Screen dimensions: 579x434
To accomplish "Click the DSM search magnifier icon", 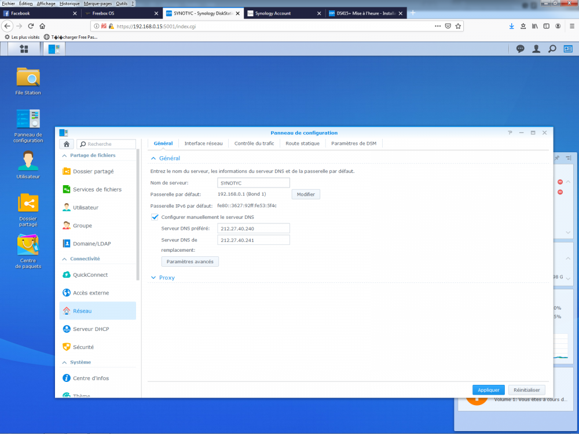I will coord(552,49).
